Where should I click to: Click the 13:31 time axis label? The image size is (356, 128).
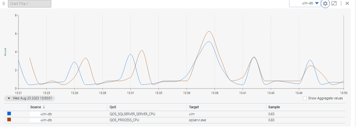130,93
